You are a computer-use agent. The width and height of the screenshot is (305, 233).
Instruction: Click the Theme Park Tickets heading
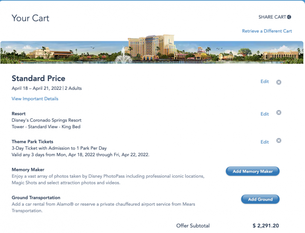[32, 142]
